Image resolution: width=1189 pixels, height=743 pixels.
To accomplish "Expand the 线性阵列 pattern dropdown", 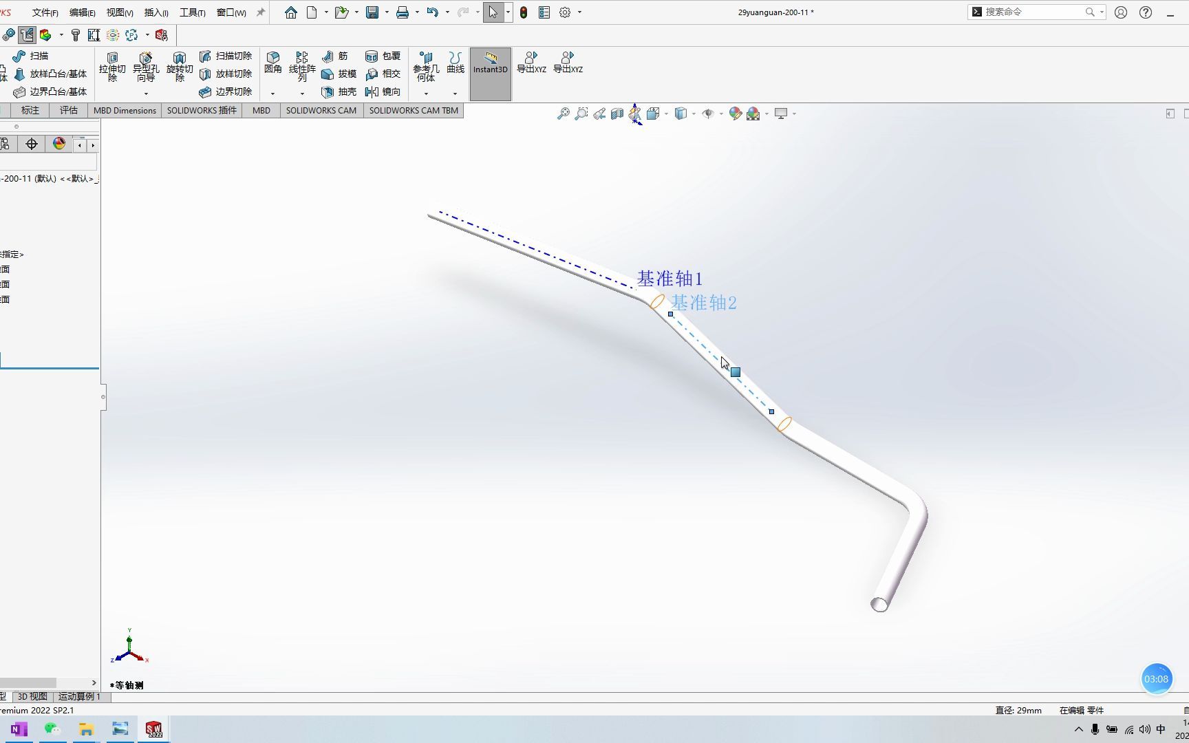I will (301, 93).
